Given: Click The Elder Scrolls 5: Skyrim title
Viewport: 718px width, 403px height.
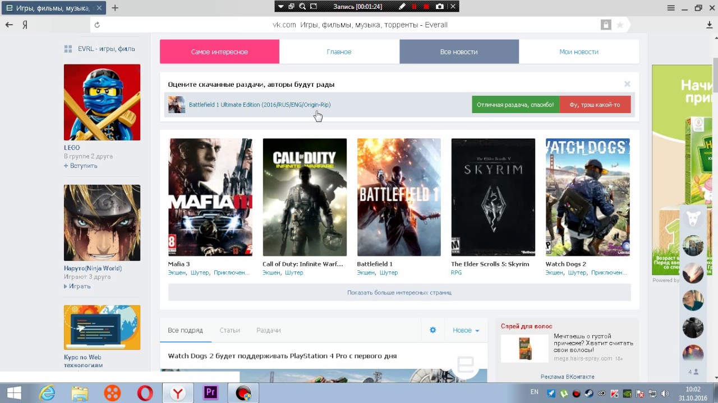Looking at the screenshot, I should [x=490, y=264].
